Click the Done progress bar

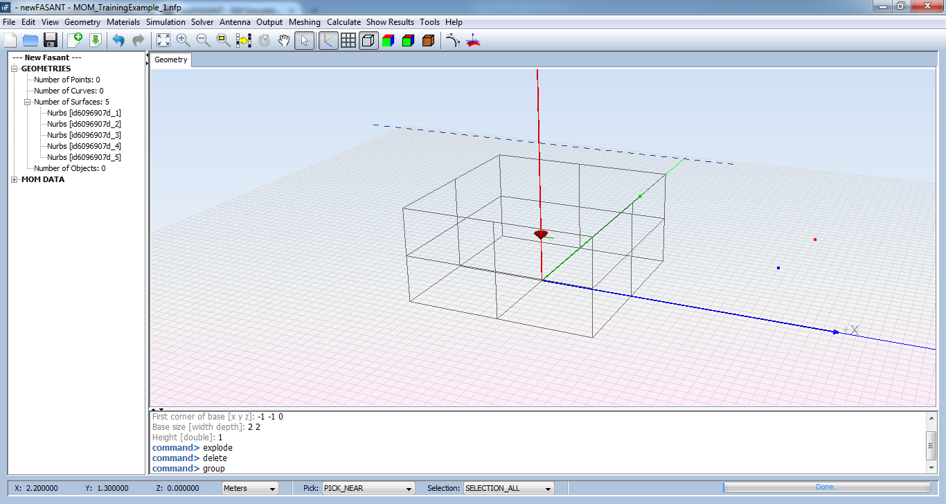(x=825, y=487)
